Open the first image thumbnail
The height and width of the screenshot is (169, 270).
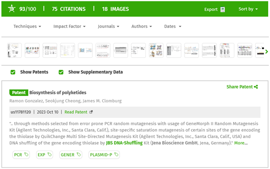pos(14,50)
